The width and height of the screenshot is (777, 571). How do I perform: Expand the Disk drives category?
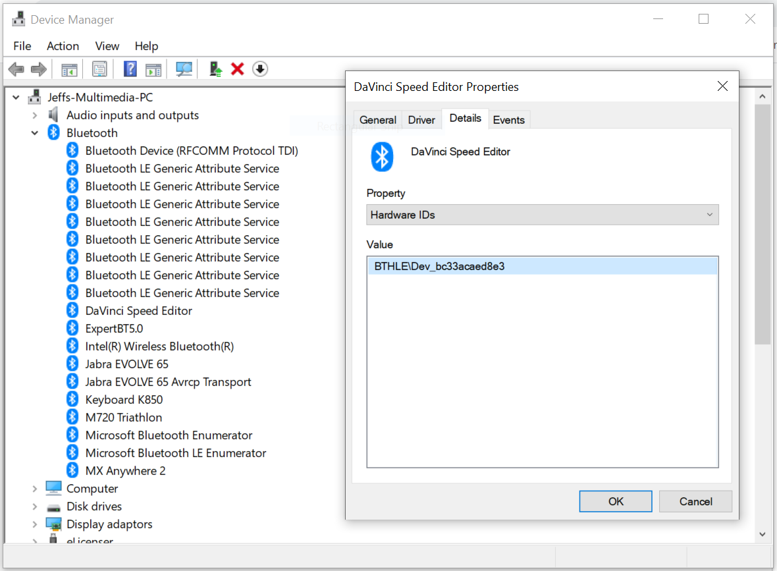[34, 506]
